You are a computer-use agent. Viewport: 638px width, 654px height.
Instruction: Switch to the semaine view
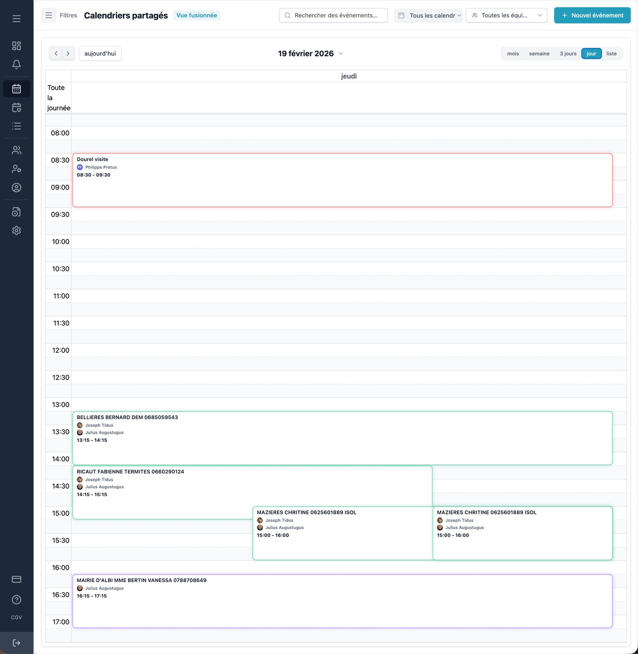point(539,54)
